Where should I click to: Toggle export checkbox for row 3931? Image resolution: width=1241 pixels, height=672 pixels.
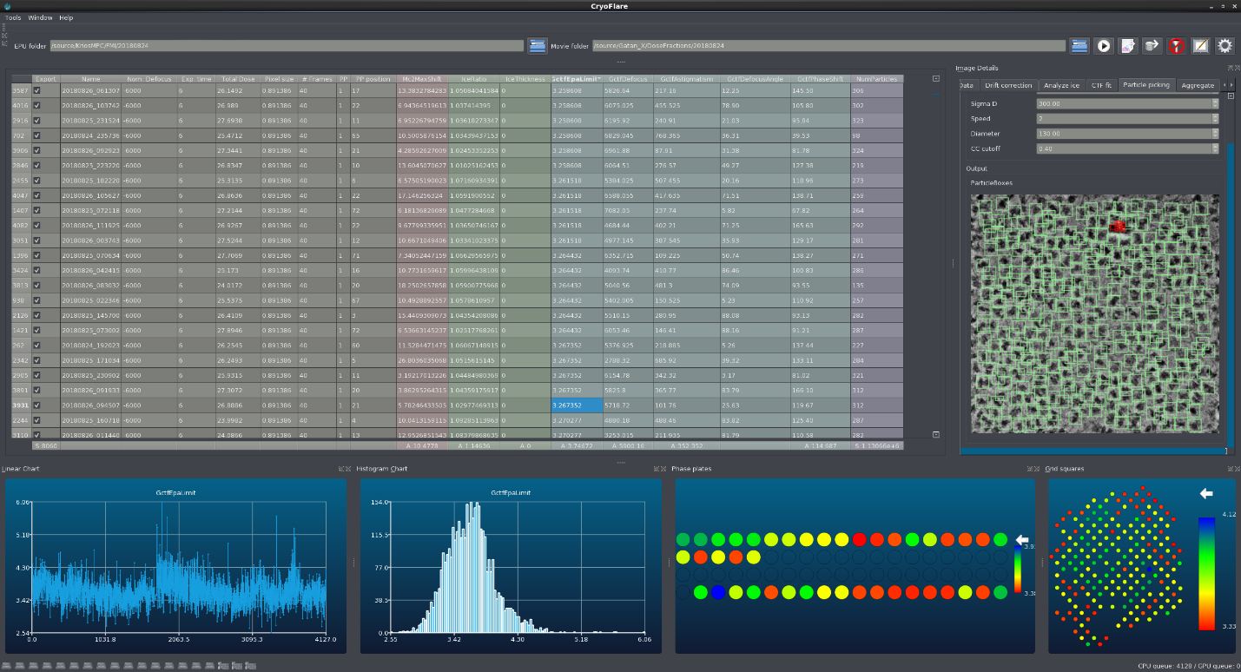36,405
